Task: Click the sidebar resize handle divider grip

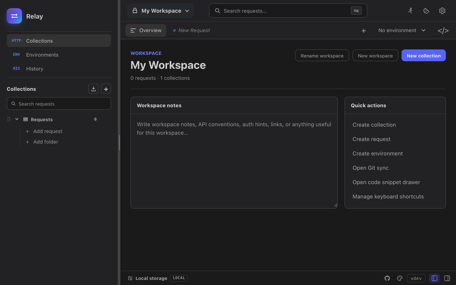Action: tap(119, 143)
